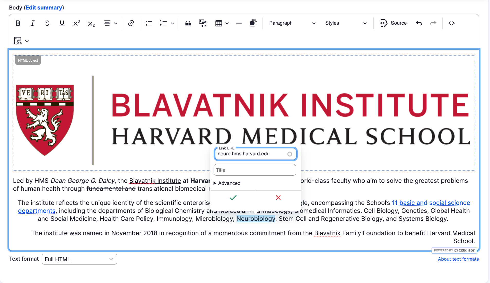Apply underline formatting
Viewport: 490px width, 283px height.
(62, 23)
